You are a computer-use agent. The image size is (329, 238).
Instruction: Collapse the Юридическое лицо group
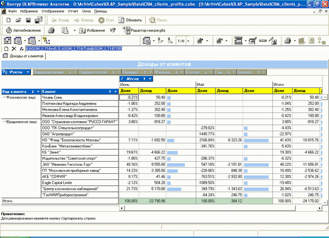pos(4,122)
